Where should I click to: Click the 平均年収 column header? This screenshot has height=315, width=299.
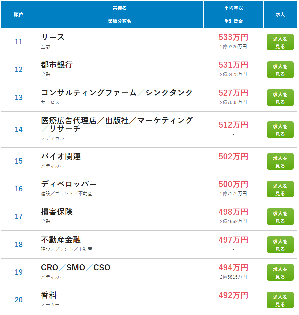(x=233, y=8)
